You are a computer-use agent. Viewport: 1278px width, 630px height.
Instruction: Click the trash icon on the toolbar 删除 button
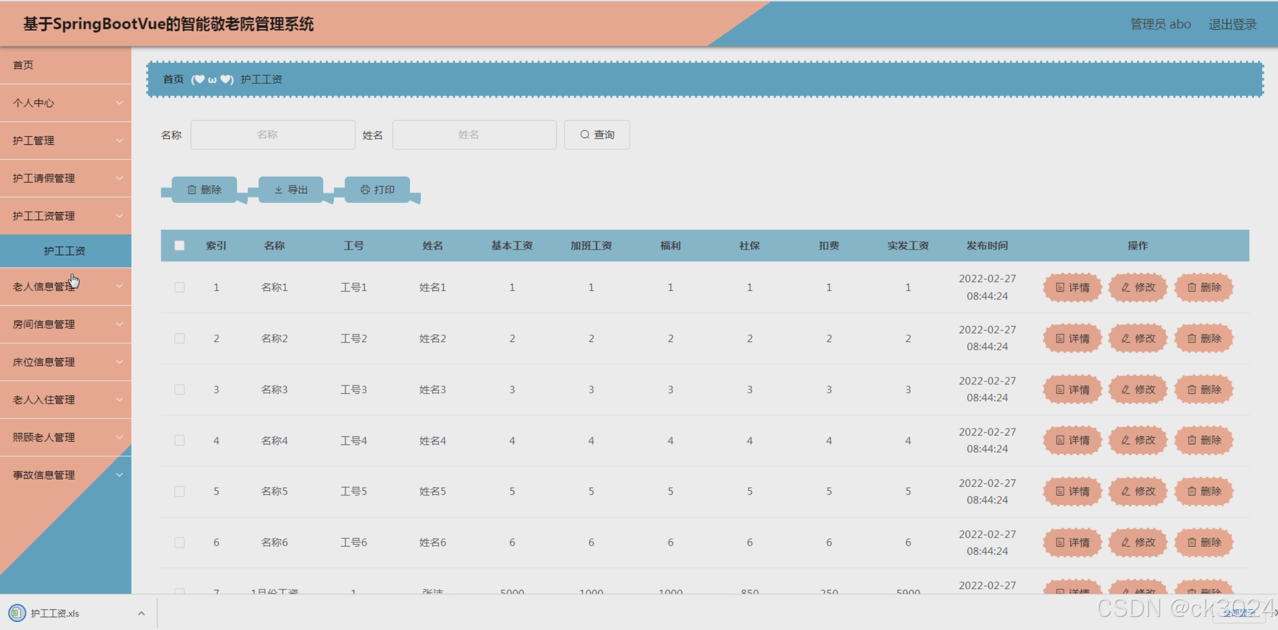pos(192,190)
